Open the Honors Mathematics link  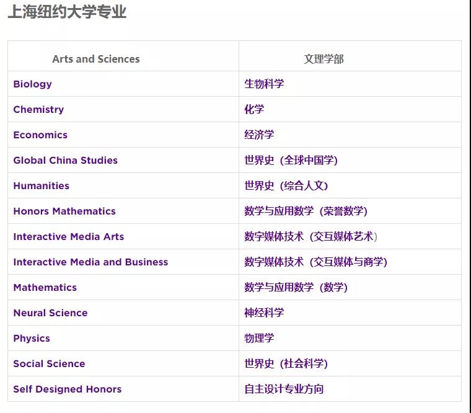click(64, 211)
